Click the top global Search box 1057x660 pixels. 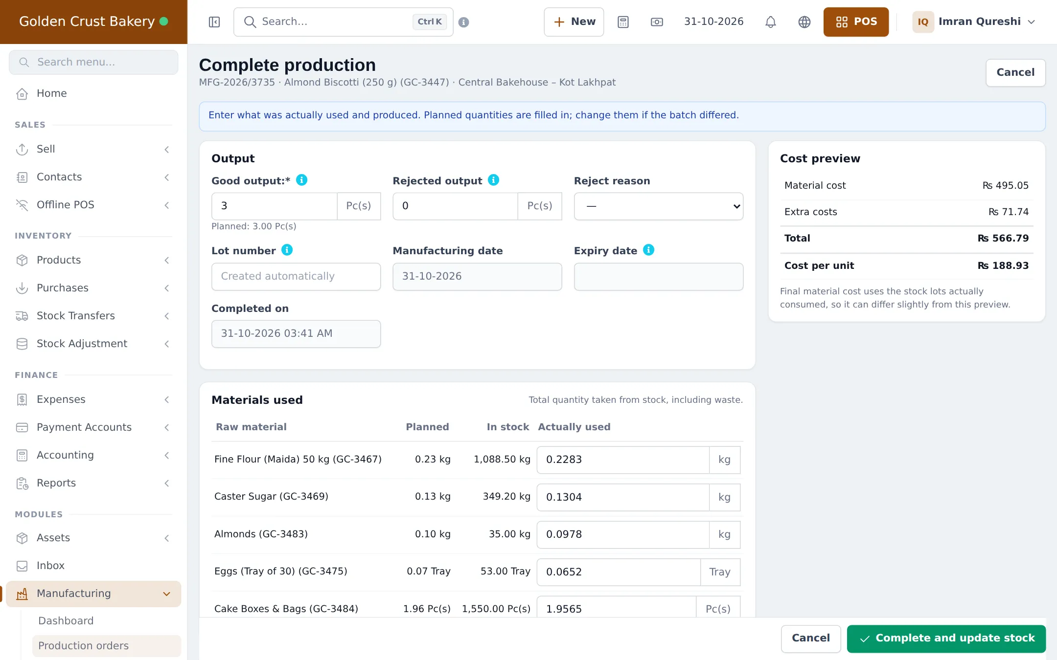click(x=344, y=22)
